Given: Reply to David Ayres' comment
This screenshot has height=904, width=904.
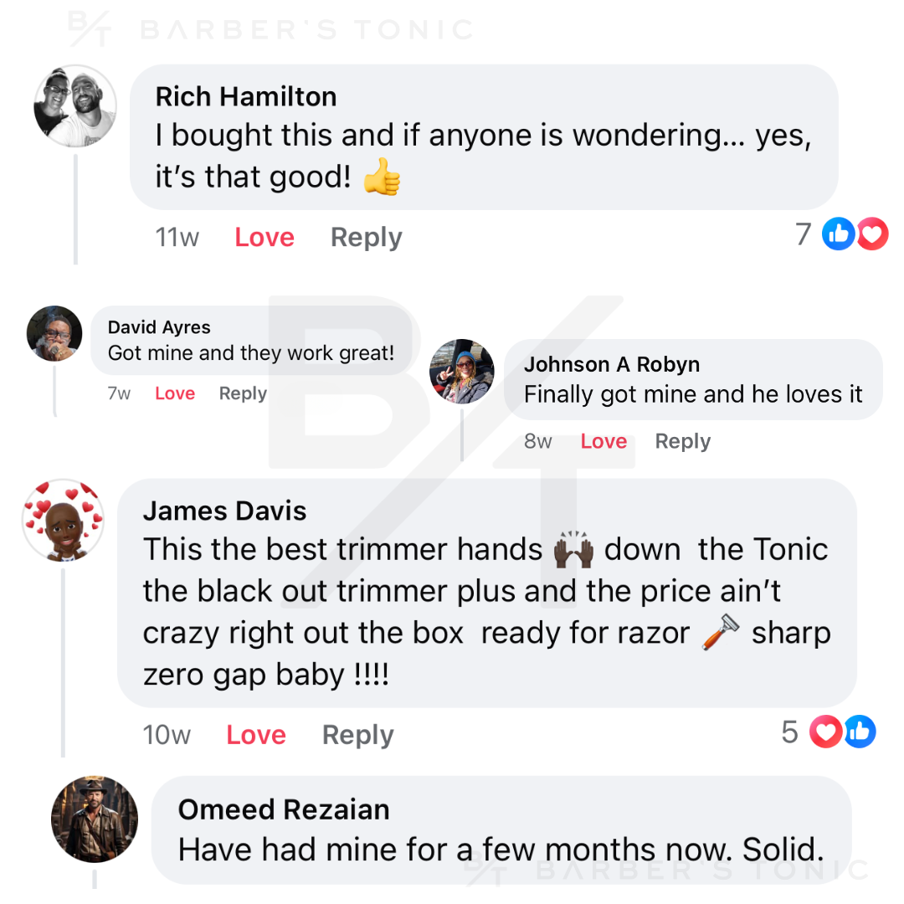Looking at the screenshot, I should pos(243,393).
